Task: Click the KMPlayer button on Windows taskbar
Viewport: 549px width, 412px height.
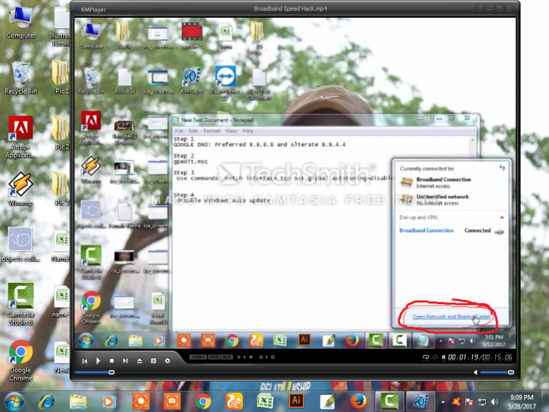Action: 420,402
